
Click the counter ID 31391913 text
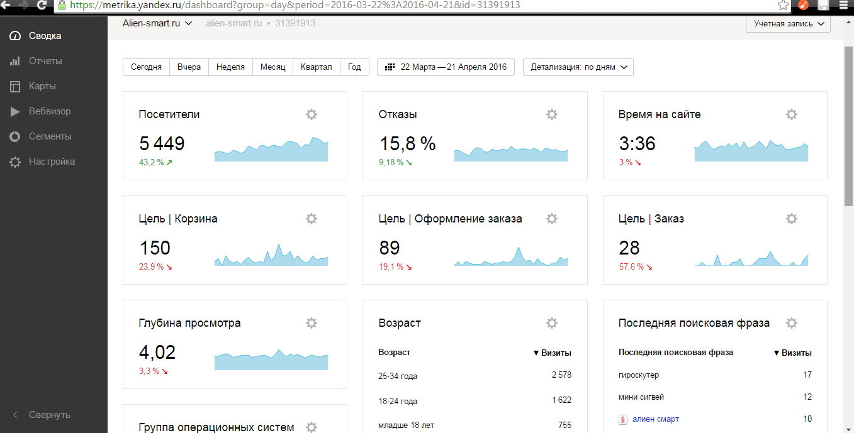[295, 23]
